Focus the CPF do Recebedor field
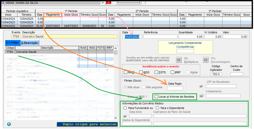Screen dimensions: 254x129 [x=221, y=86]
